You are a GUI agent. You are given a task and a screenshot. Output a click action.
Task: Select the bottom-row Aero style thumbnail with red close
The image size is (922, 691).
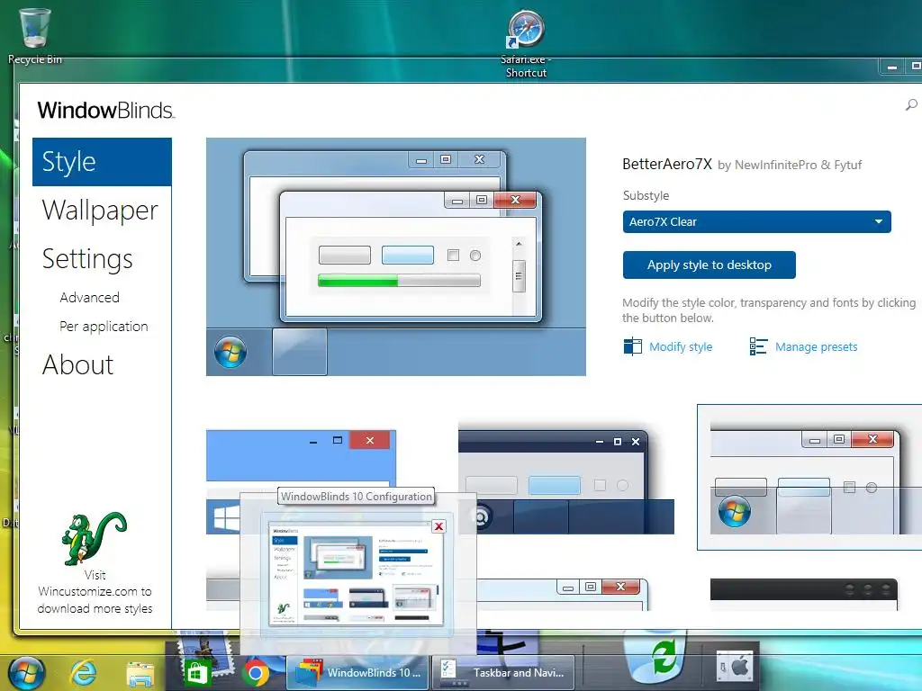pyautogui.click(x=562, y=594)
